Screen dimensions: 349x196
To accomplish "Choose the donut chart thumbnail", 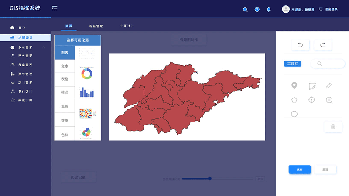I will tap(86, 73).
